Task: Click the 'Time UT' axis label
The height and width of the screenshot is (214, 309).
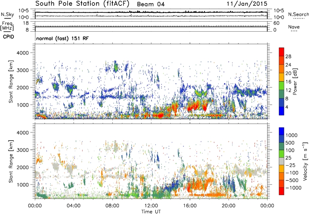Action: point(151,212)
